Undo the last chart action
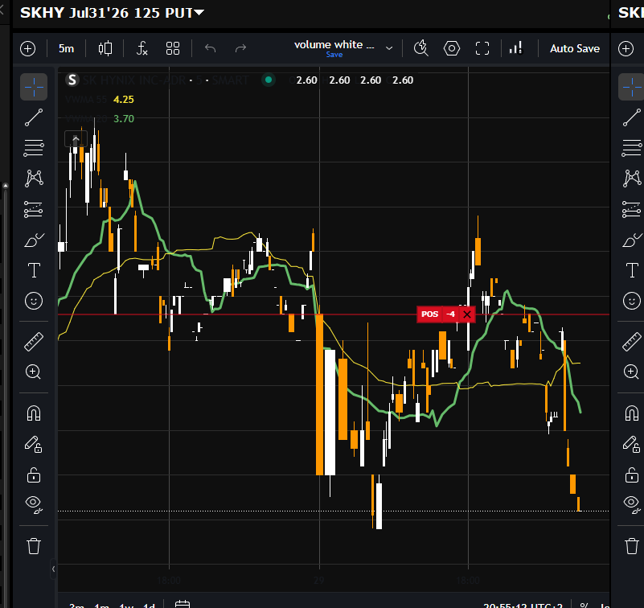 click(x=211, y=48)
